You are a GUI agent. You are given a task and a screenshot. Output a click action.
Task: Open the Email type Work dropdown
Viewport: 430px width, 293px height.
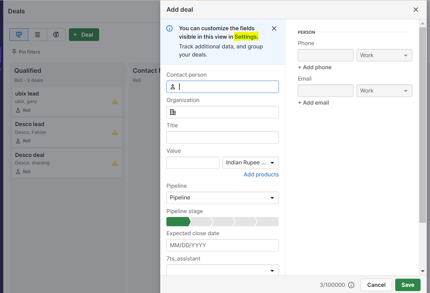(x=384, y=91)
